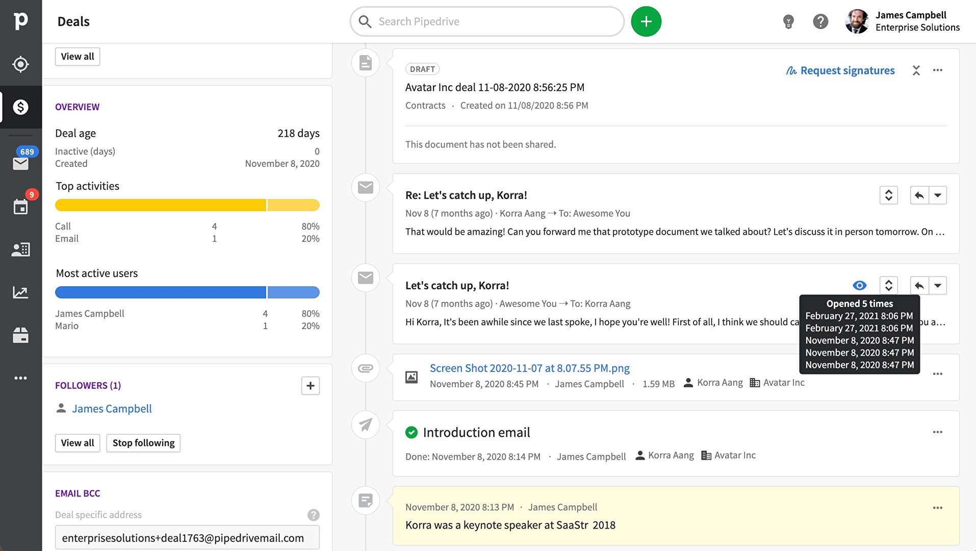
Task: Open the Mail inbox icon showing 689
Action: (21, 163)
